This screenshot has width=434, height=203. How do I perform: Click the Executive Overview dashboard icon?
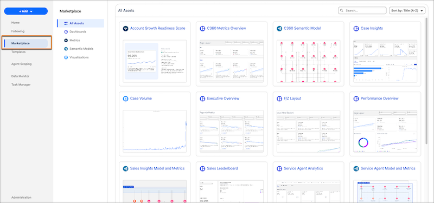coord(202,99)
